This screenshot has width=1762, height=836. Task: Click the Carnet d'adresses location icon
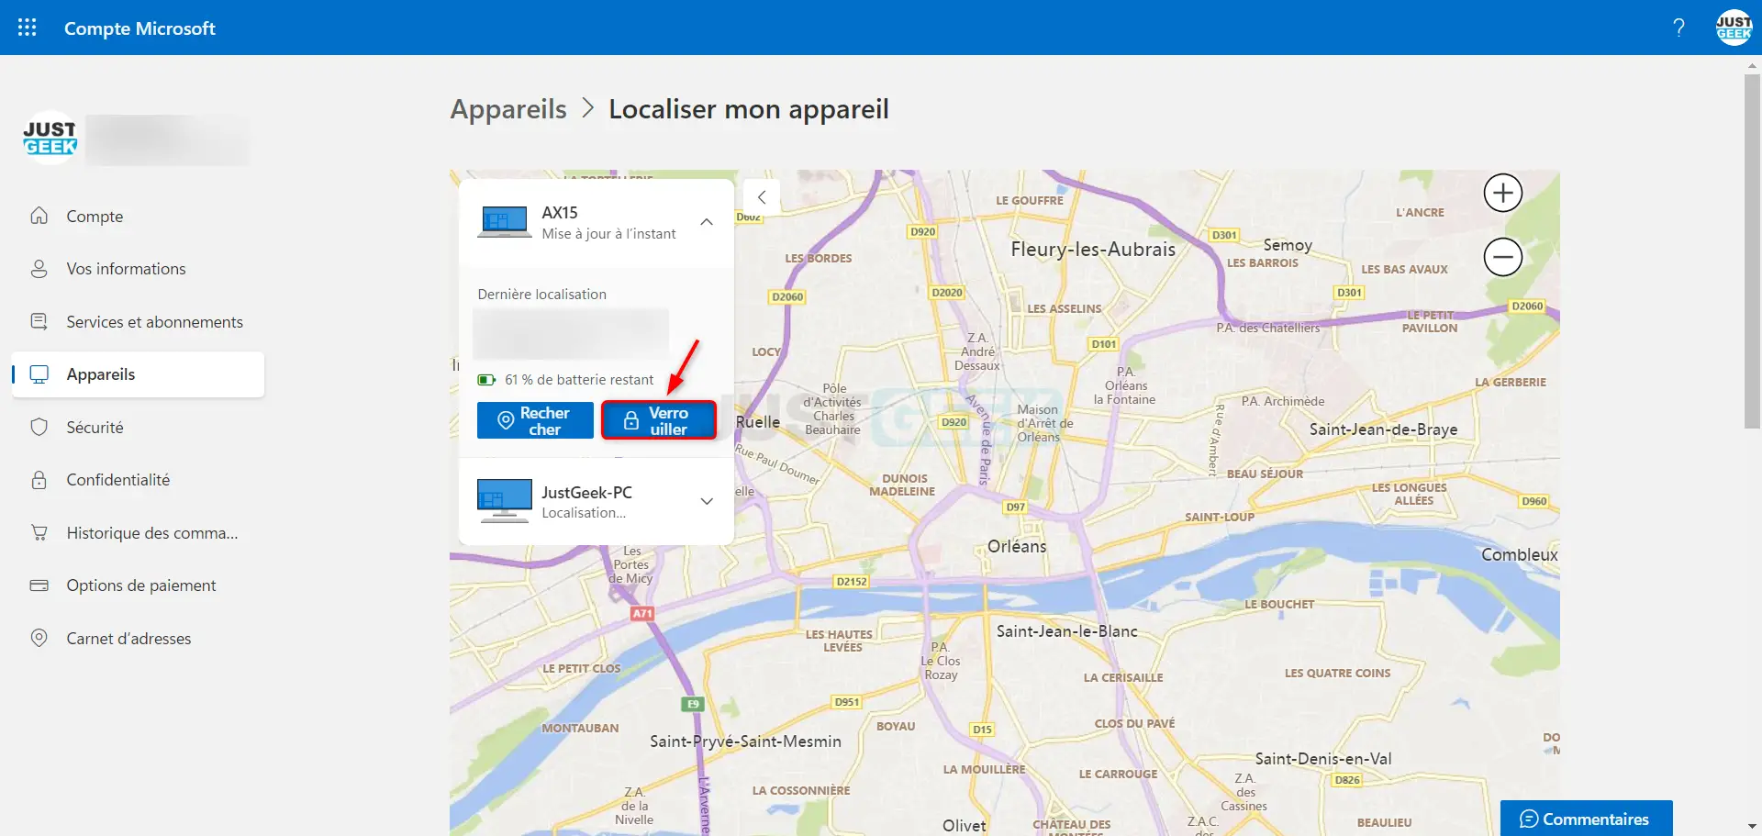click(39, 638)
